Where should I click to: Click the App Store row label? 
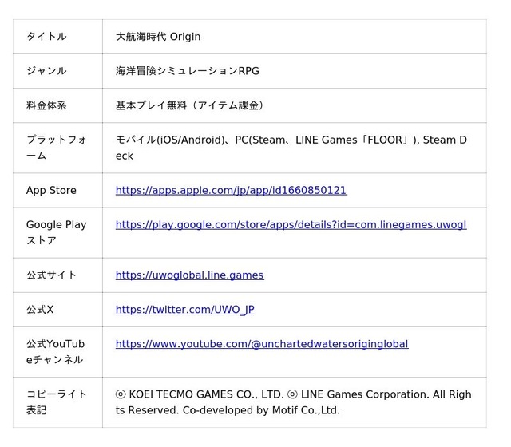coord(51,190)
